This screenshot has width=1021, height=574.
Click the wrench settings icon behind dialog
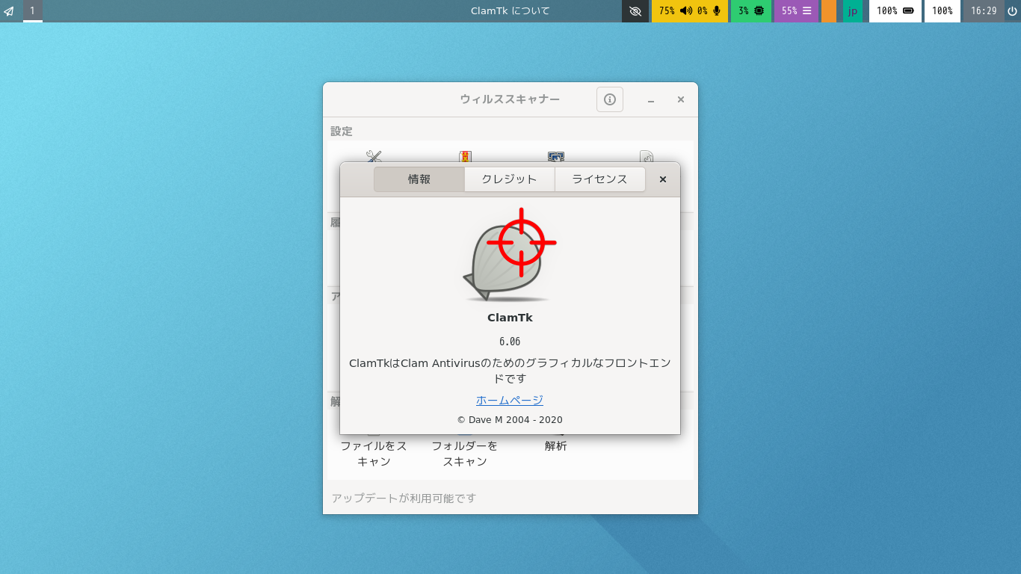374,157
